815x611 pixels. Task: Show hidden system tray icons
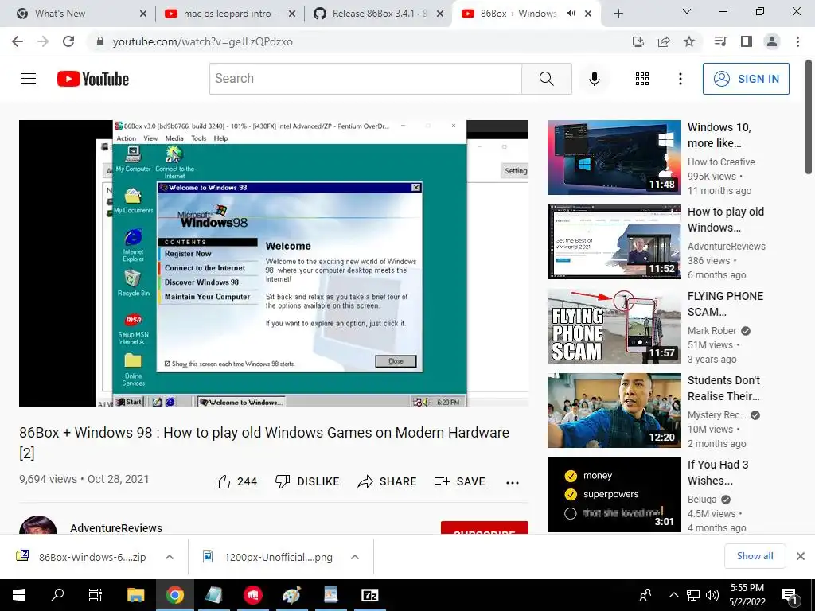tap(673, 595)
